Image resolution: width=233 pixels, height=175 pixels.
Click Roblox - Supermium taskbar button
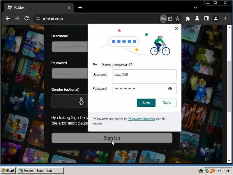(40, 171)
